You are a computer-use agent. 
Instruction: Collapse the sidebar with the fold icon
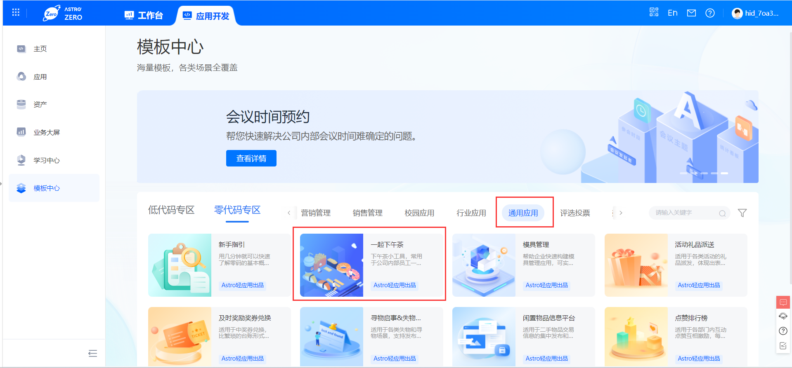click(x=93, y=353)
